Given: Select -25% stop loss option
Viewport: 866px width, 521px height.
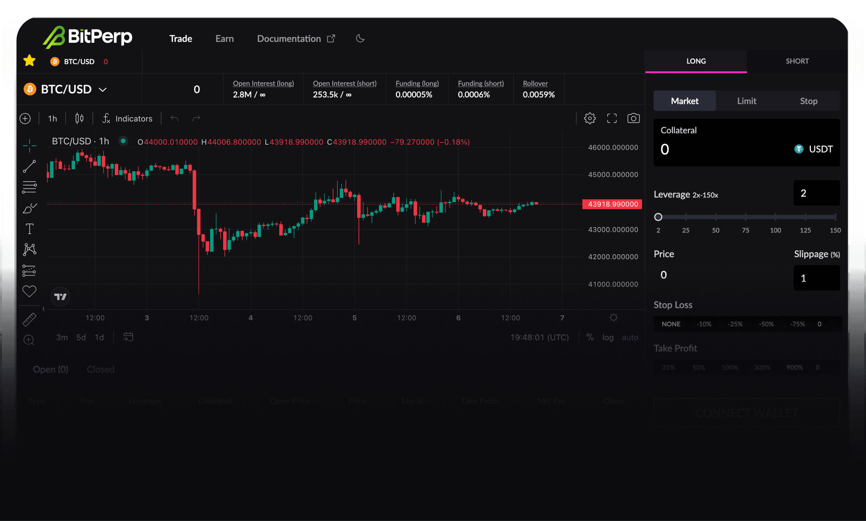Looking at the screenshot, I should point(735,324).
